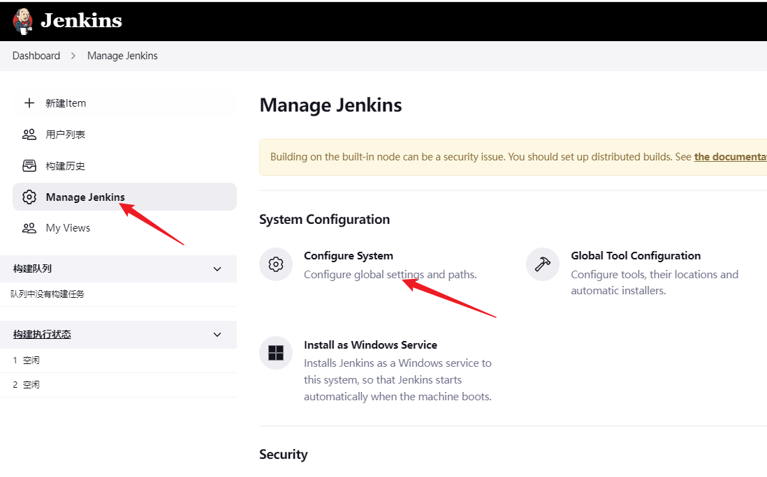The height and width of the screenshot is (477, 767).
Task: Open the documentation link in warning banner
Action: (730, 157)
